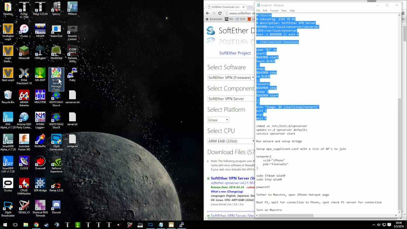Open the Putty desktop icon

[72, 75]
